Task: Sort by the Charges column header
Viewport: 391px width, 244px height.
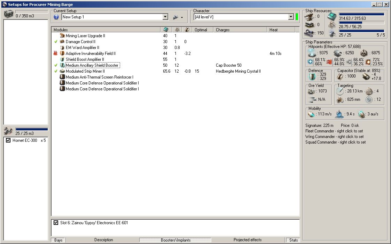Action: point(240,30)
